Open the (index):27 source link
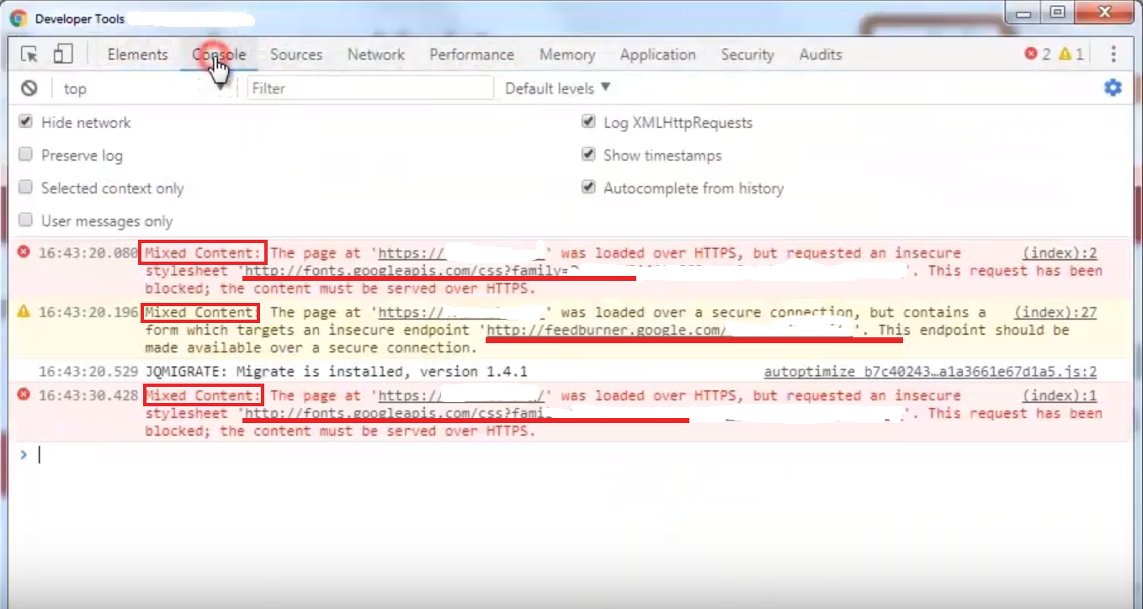 pyautogui.click(x=1055, y=312)
